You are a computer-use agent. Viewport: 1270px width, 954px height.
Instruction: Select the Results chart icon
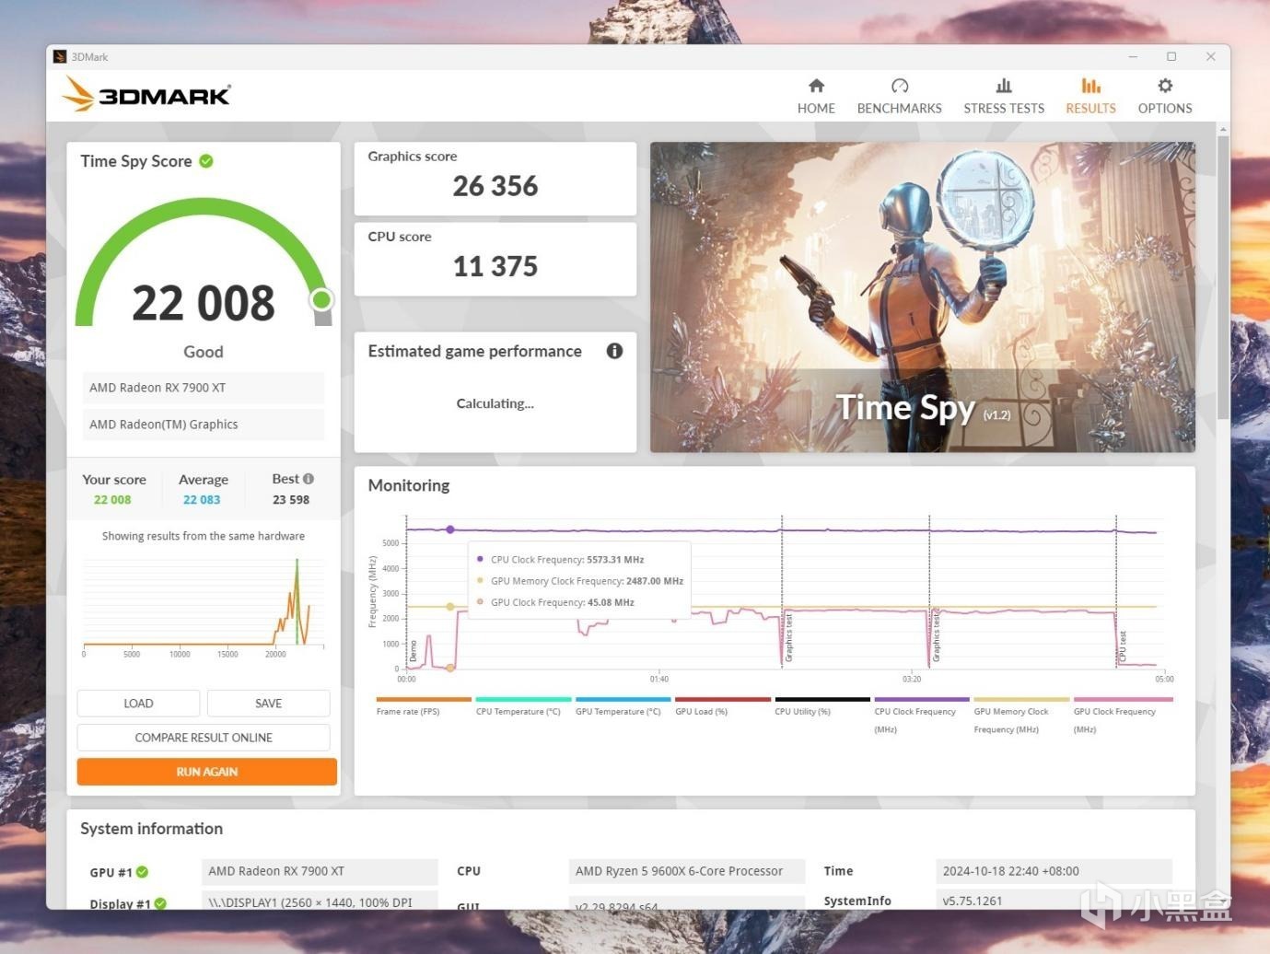[x=1091, y=86]
